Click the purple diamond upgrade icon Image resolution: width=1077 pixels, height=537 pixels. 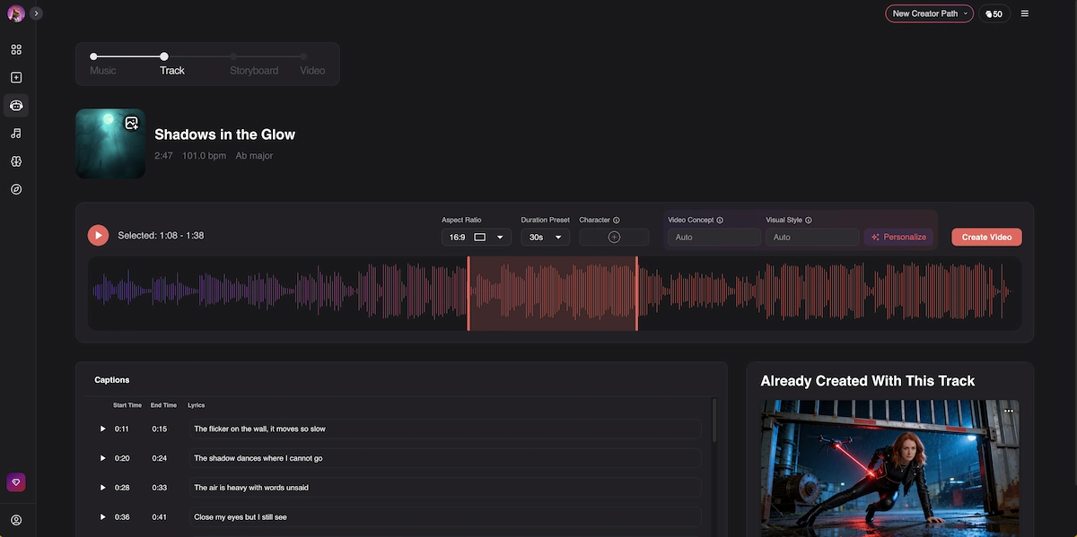coord(16,482)
